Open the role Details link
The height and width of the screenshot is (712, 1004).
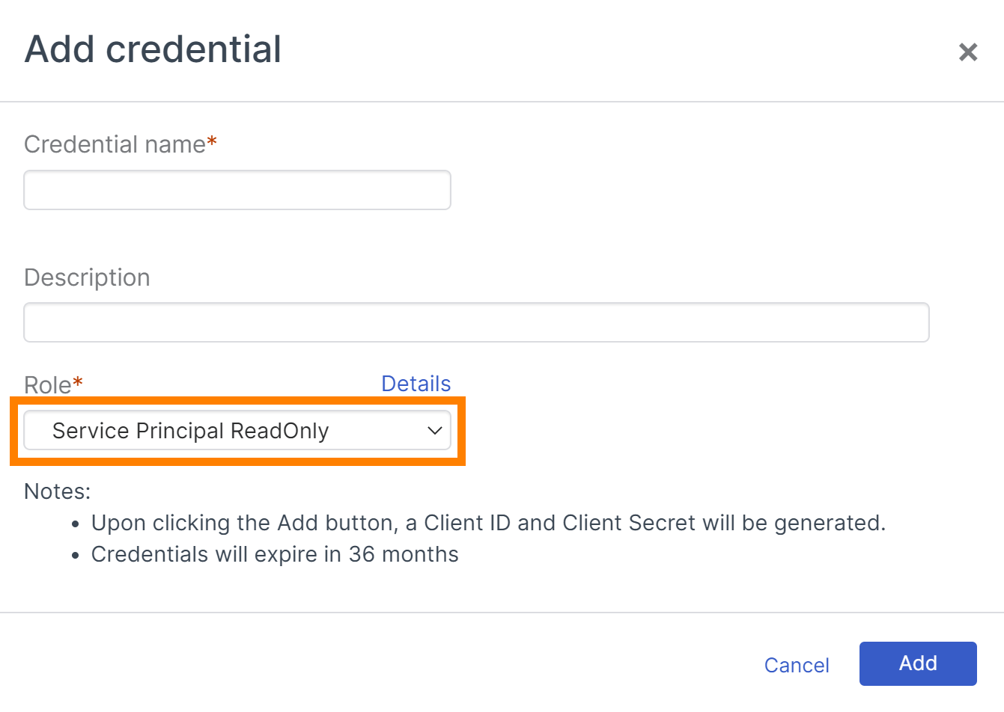416,384
